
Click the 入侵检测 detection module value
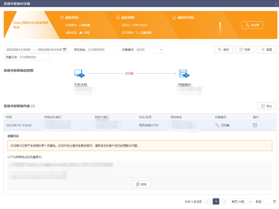click(x=84, y=25)
